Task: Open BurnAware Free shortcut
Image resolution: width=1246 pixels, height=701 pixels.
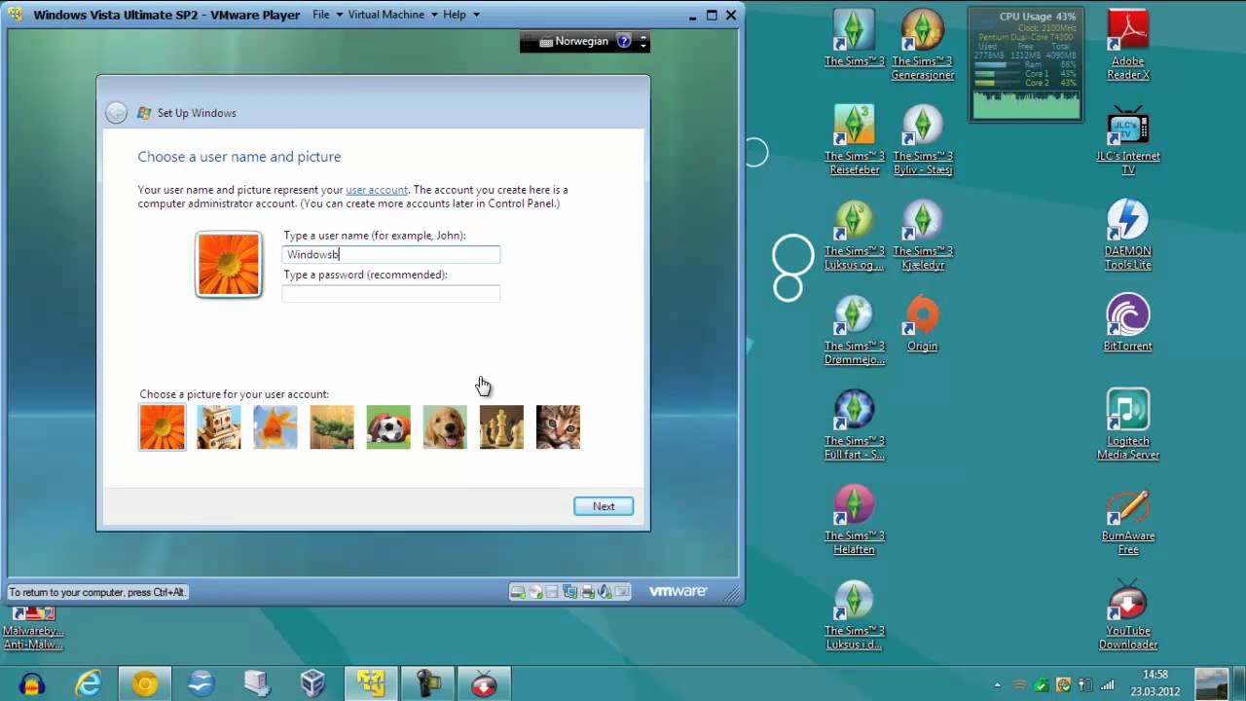Action: click(x=1128, y=520)
